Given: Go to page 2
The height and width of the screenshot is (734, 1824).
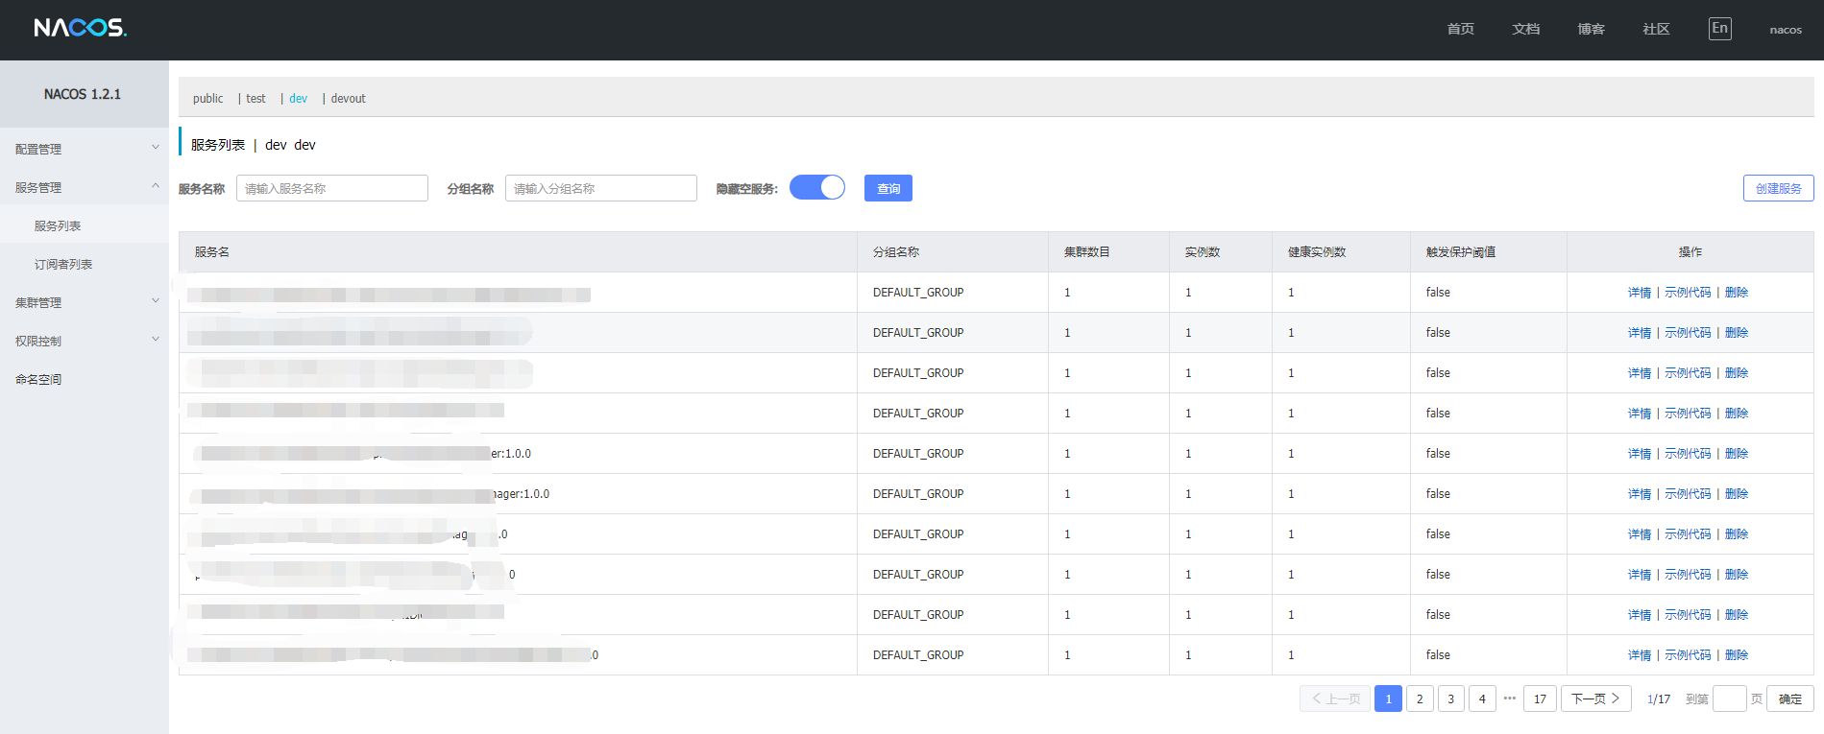Looking at the screenshot, I should pos(1420,698).
